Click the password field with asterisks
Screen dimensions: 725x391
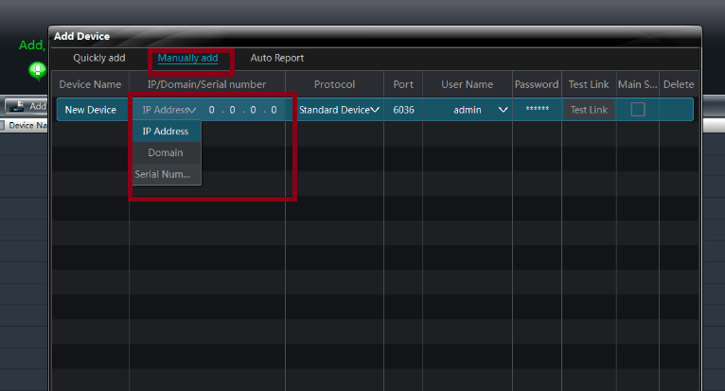537,110
